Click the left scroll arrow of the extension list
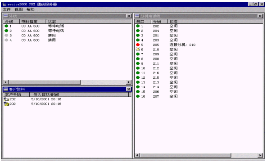Screen dimensions: 267x162 click(x=137, y=155)
